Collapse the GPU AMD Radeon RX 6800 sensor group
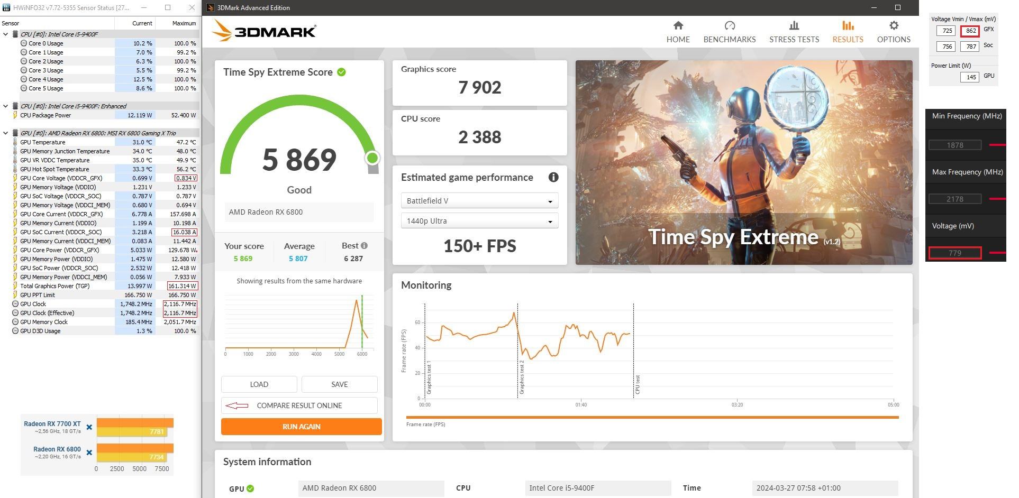 [6, 133]
